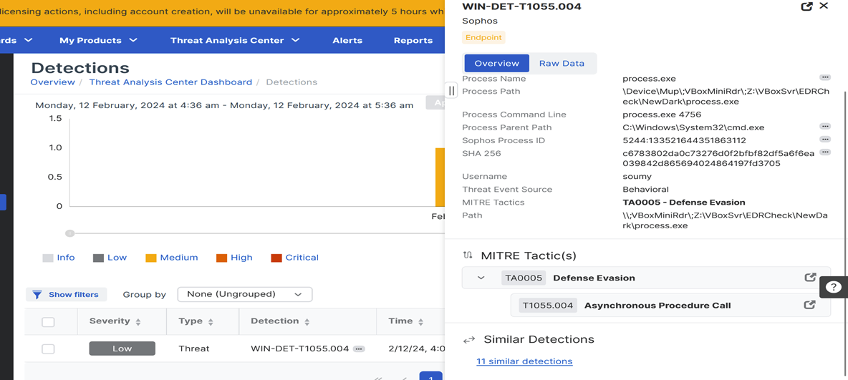Toggle Info severity in chart legend
Viewport: 848px width, 380px height.
tap(59, 258)
